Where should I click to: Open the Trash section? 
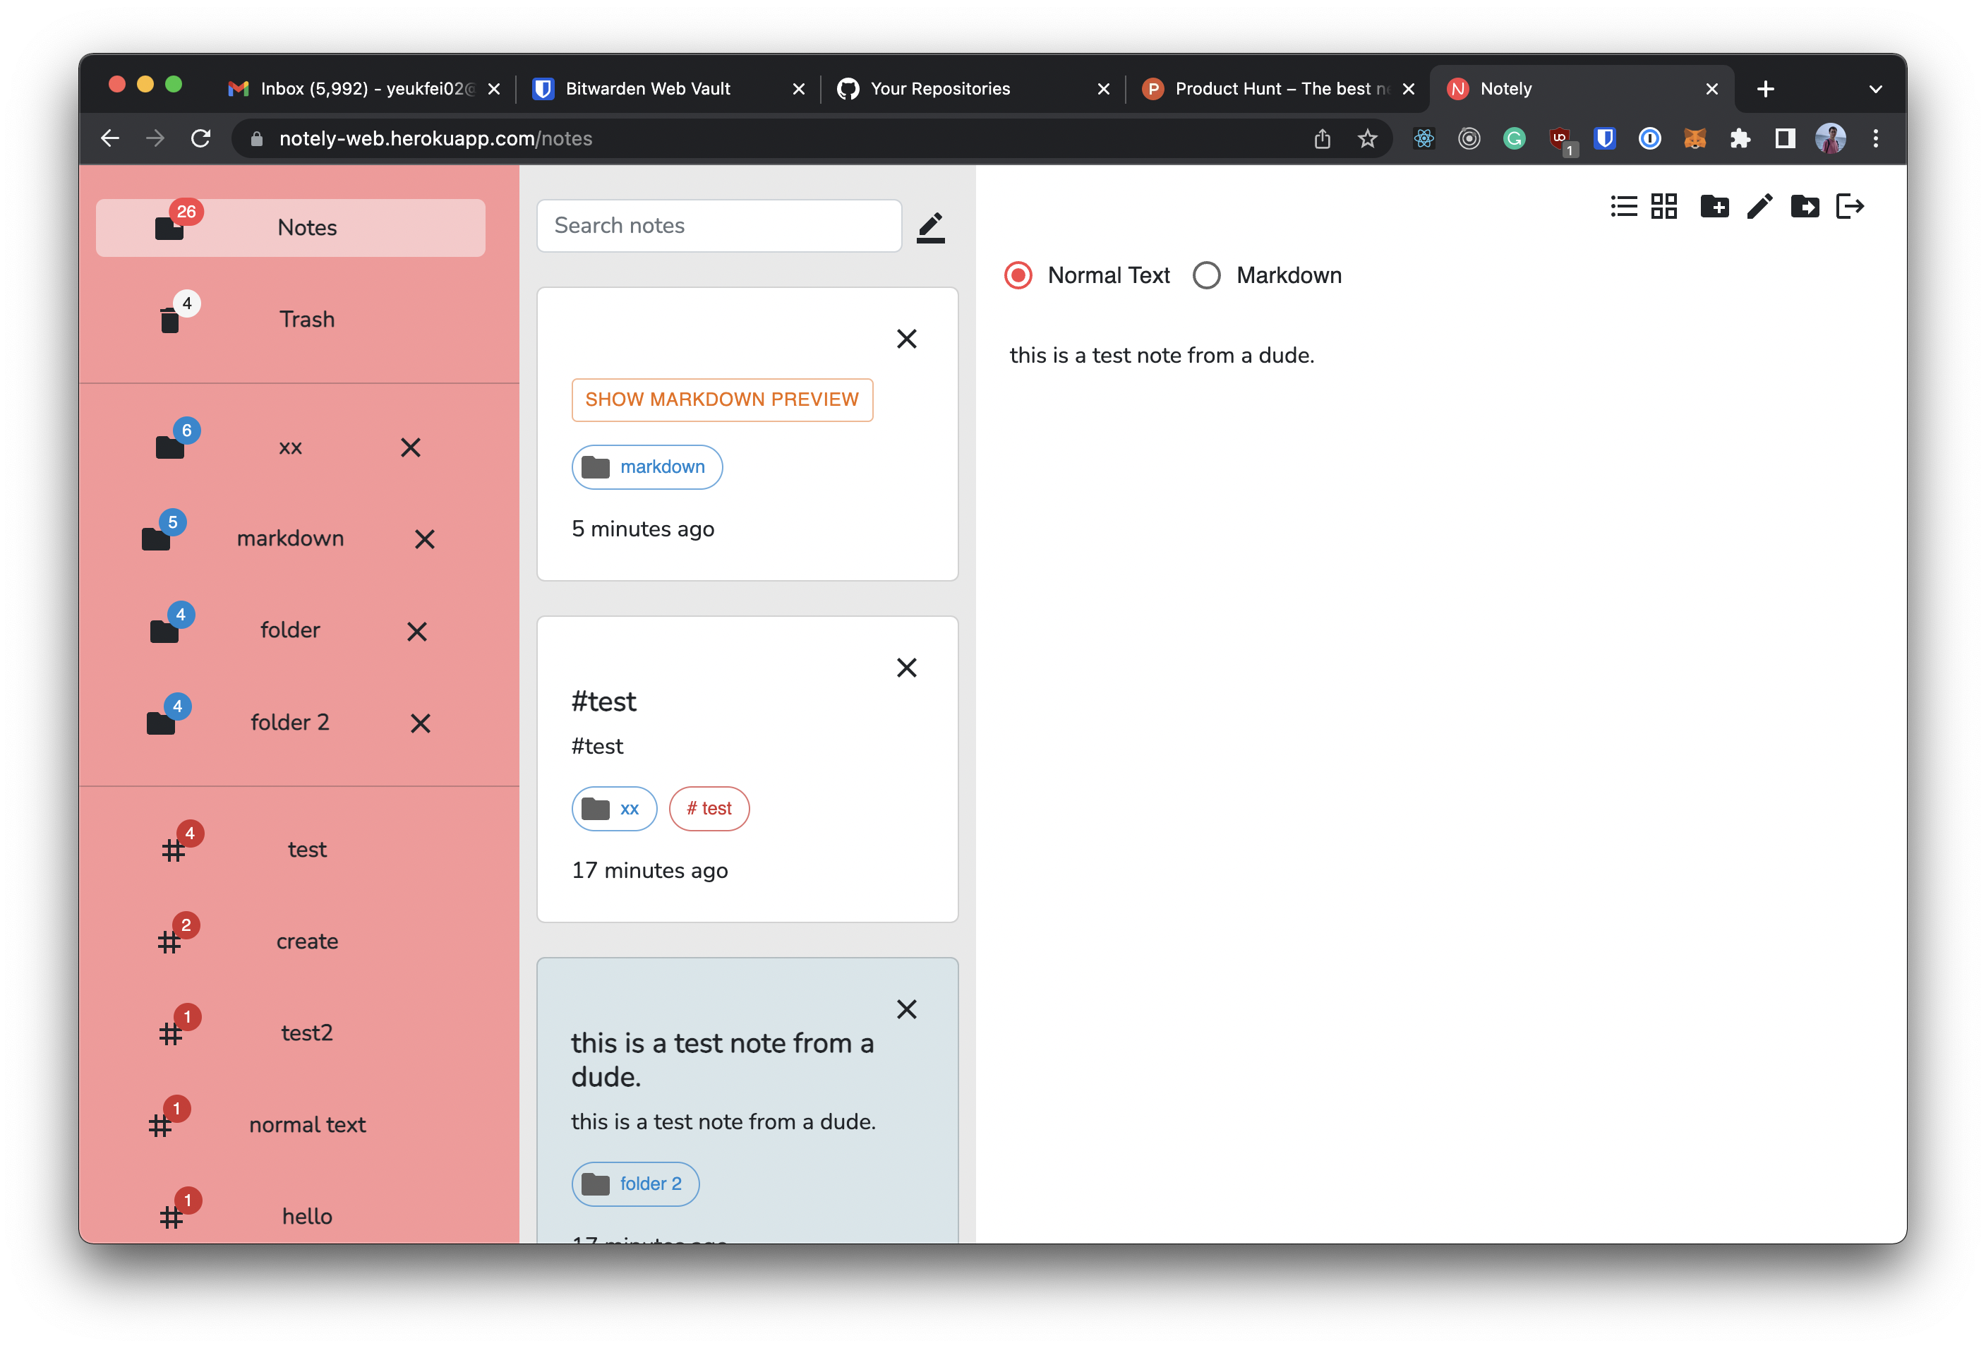[x=291, y=320]
